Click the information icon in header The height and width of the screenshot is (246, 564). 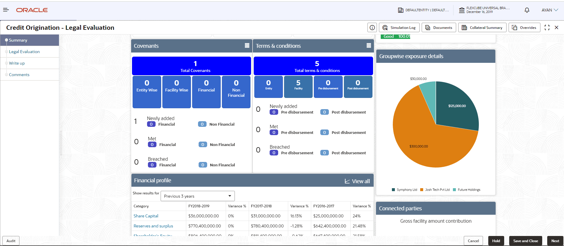pos(372,27)
